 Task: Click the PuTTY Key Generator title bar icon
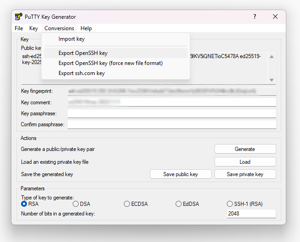pos(19,17)
